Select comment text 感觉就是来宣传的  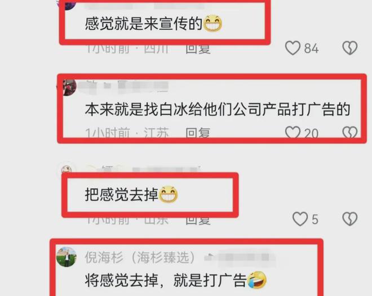click(143, 24)
